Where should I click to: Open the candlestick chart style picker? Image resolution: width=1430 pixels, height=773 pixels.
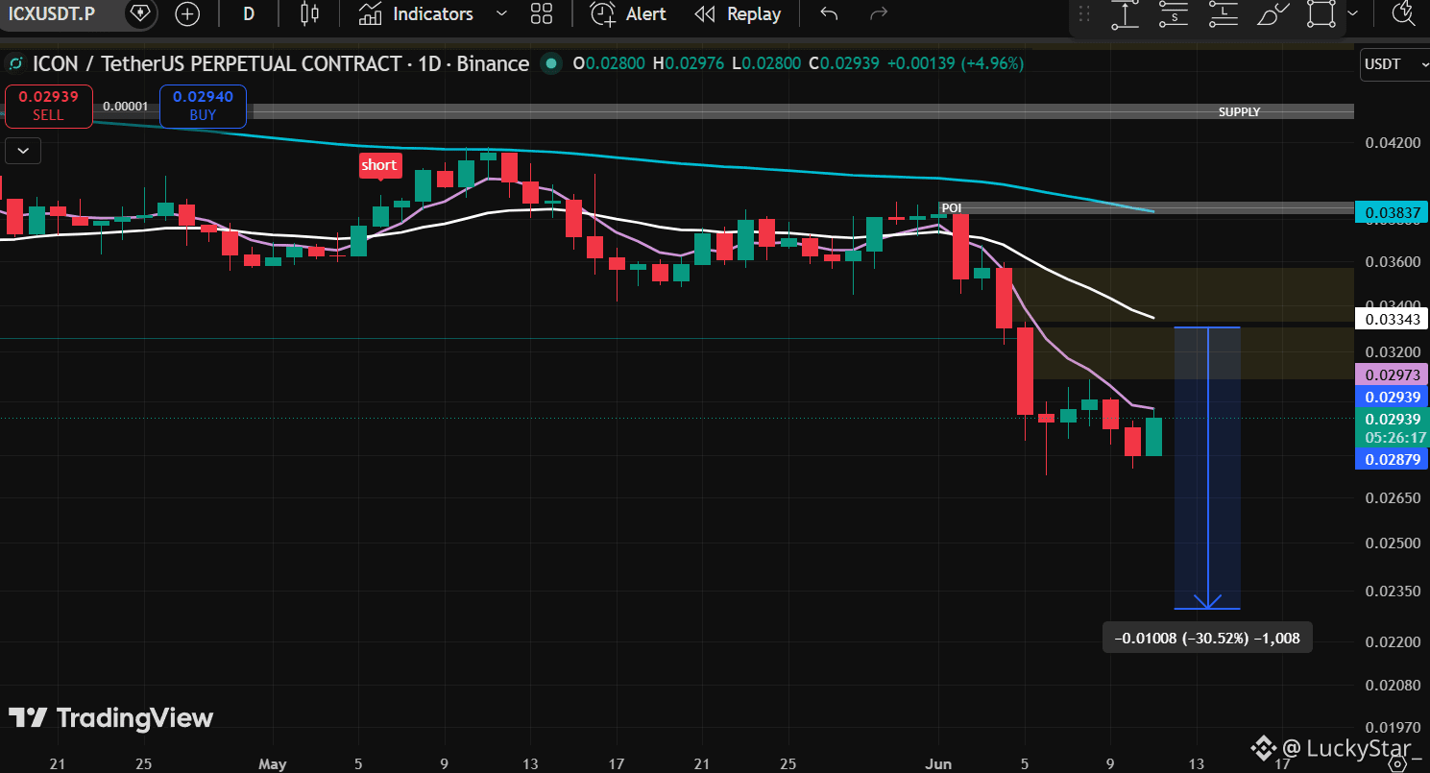pos(309,13)
